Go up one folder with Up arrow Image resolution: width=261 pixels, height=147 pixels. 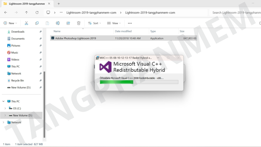coord(27,13)
